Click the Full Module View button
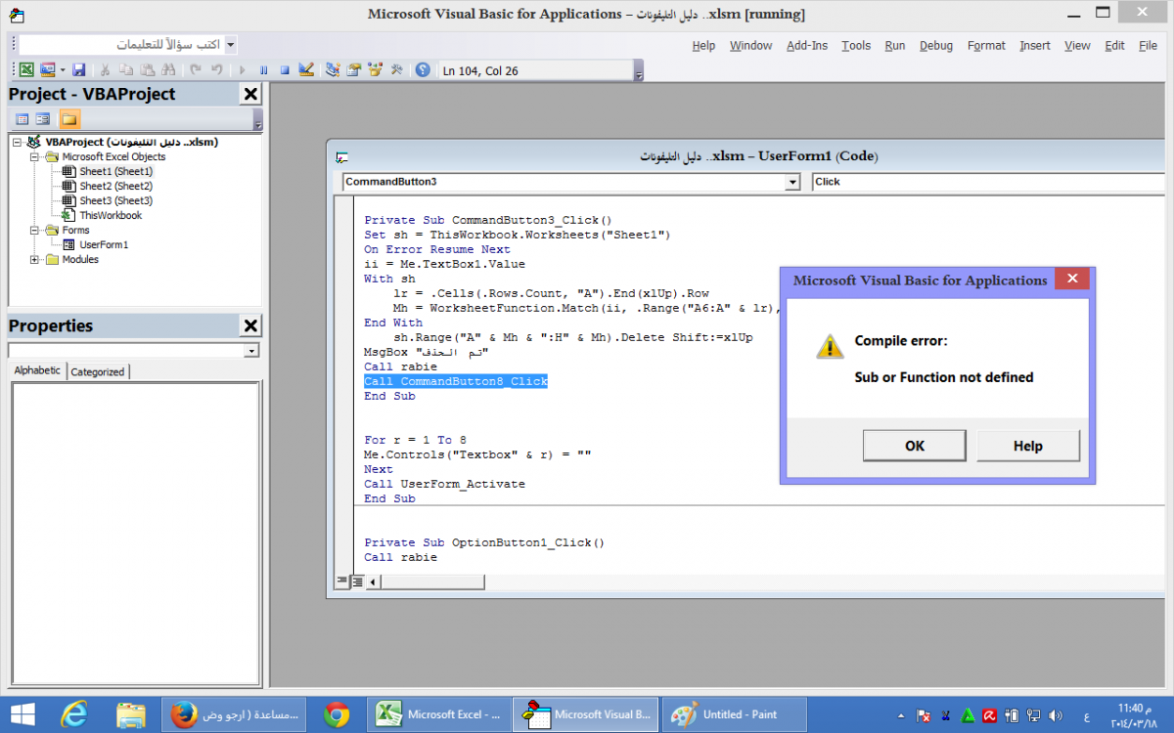 click(x=358, y=582)
